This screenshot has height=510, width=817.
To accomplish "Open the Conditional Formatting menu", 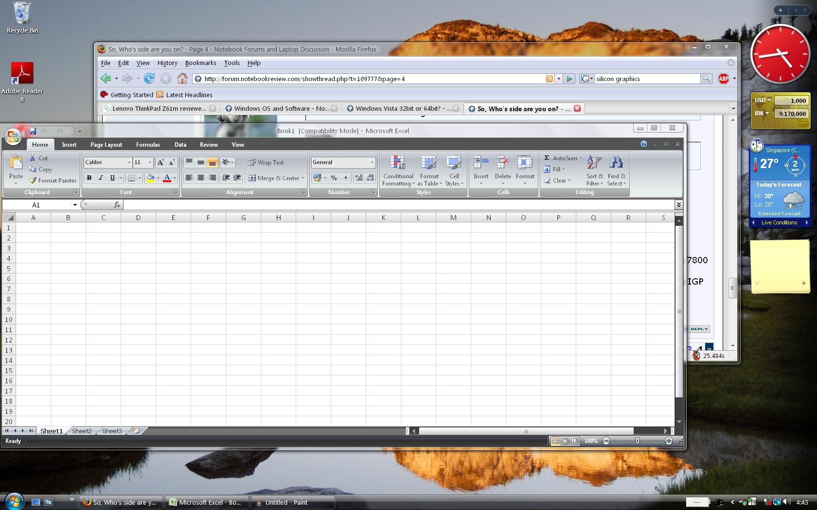I will [x=398, y=171].
